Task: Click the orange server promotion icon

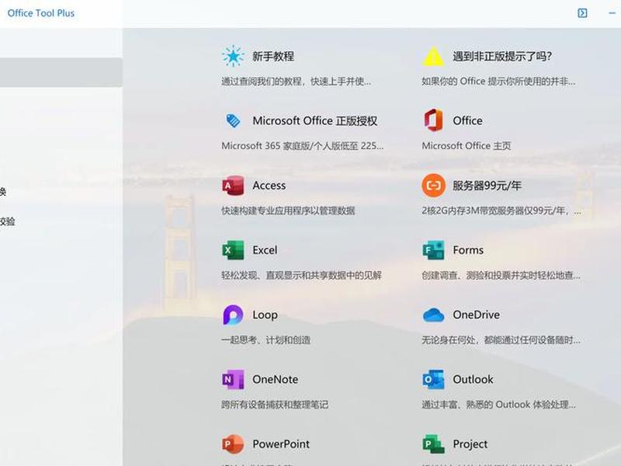Action: [433, 185]
